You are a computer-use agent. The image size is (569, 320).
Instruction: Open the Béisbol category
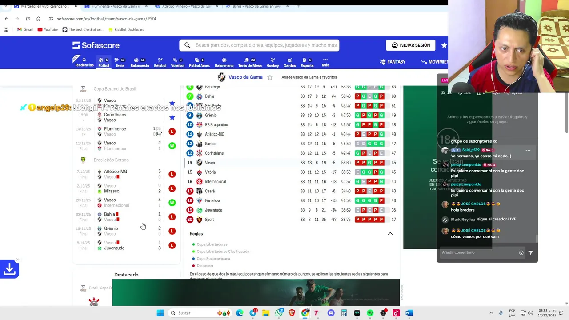click(160, 62)
